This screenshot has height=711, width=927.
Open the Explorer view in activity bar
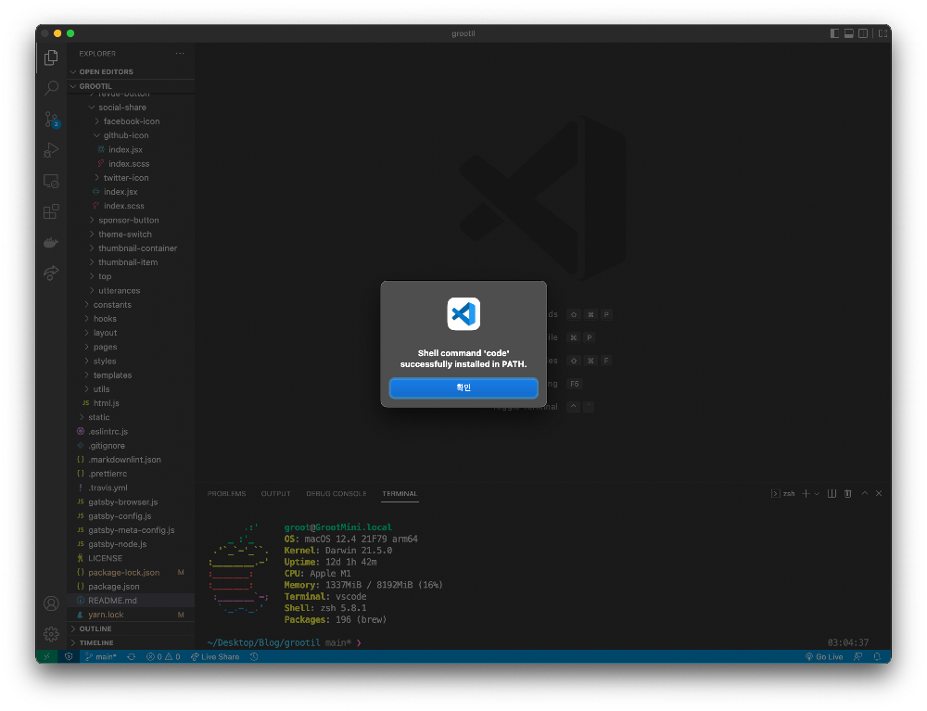pyautogui.click(x=51, y=57)
